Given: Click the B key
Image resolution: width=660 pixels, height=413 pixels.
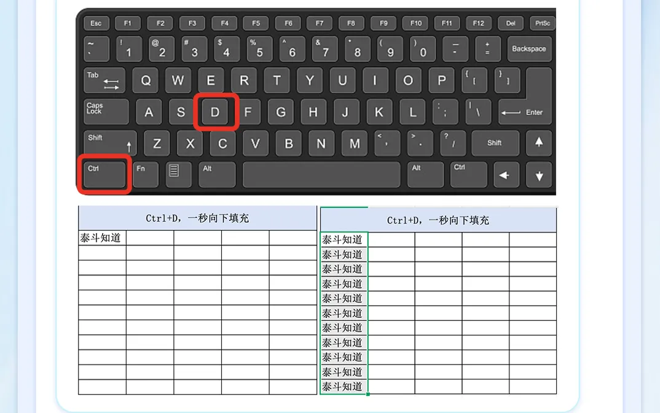Looking at the screenshot, I should tap(288, 143).
